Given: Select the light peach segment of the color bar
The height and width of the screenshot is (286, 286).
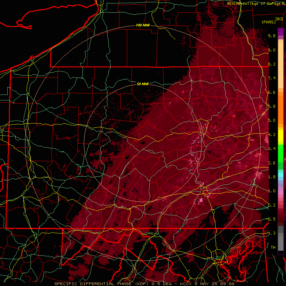Looking at the screenshot, I should (x=281, y=66).
